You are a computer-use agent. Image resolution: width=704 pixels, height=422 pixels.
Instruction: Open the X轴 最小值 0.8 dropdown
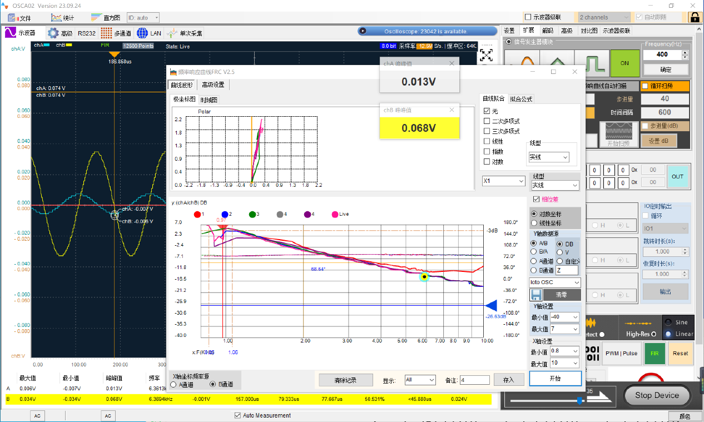click(564, 351)
